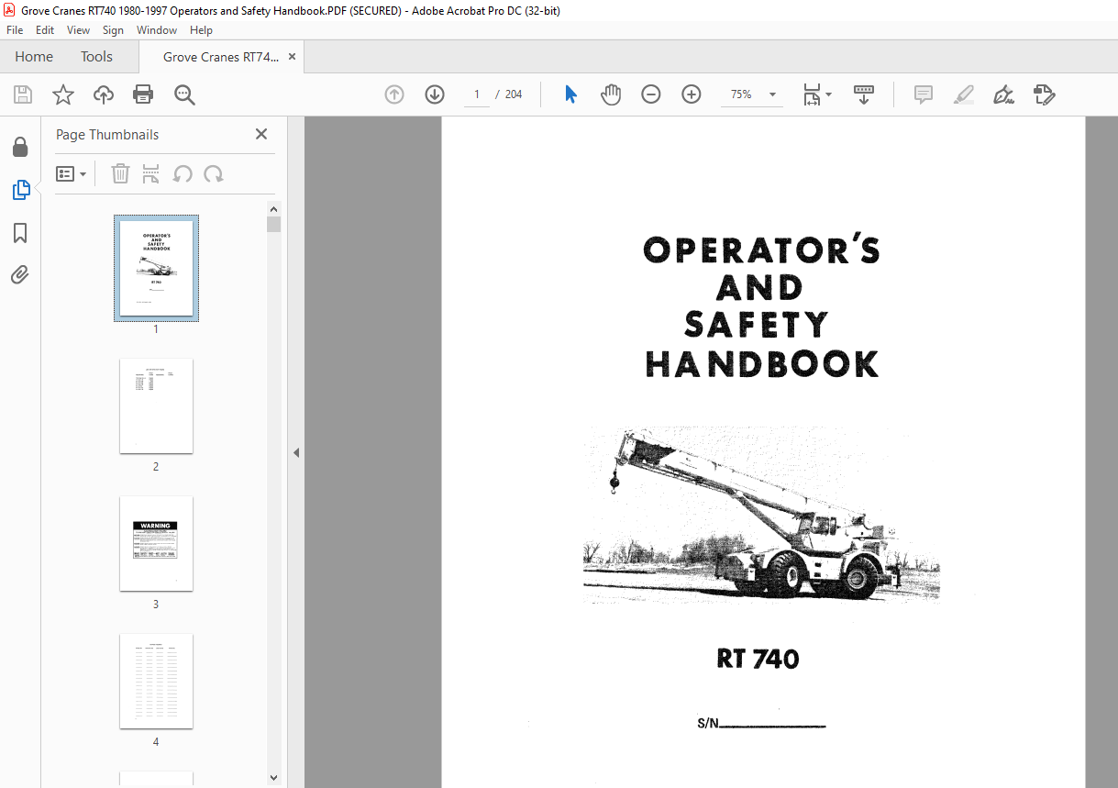Click the S/N serial number line
Viewport: 1118px width, 788px height.
point(761,723)
